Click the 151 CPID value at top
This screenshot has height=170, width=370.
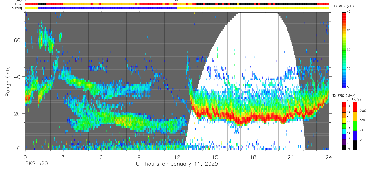(177, 1)
